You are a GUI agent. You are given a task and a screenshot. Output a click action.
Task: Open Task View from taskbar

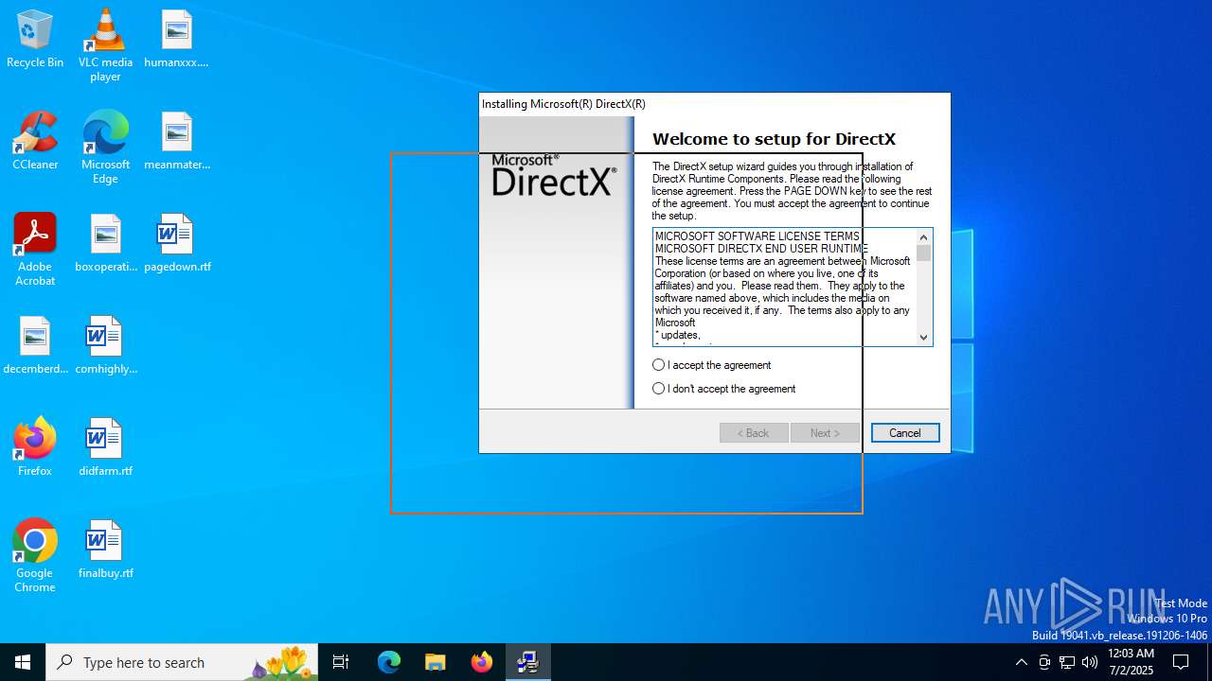341,662
